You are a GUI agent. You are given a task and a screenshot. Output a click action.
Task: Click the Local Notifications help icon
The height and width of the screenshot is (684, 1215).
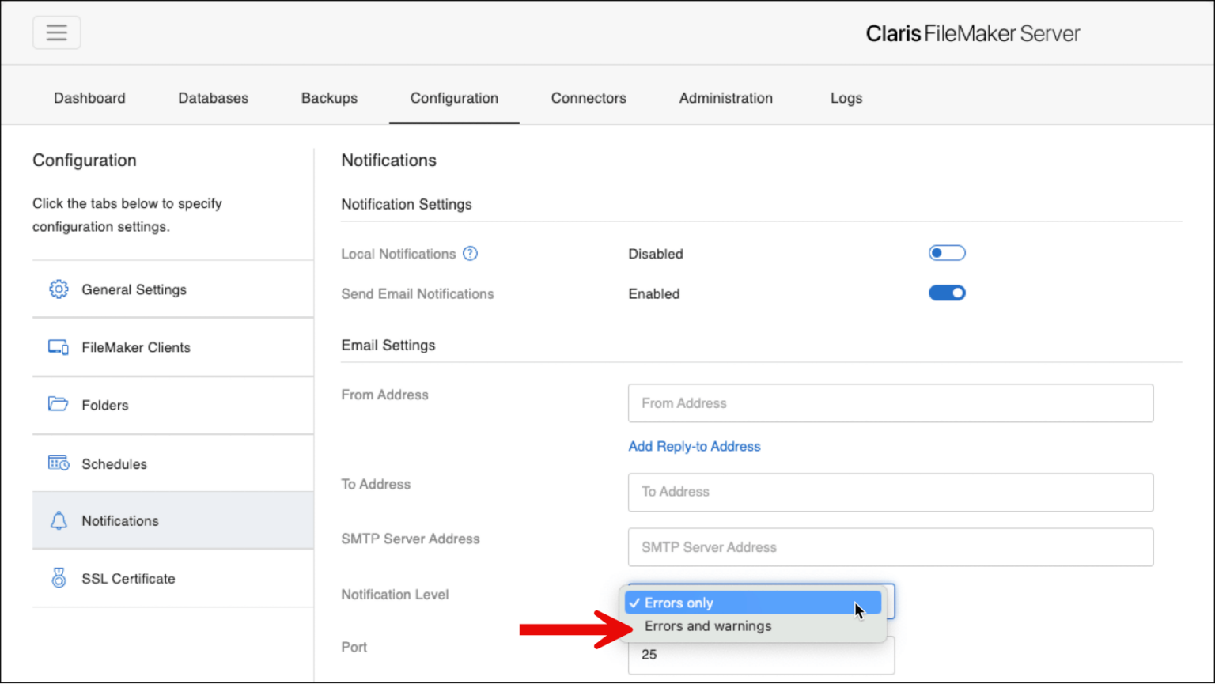click(x=470, y=253)
